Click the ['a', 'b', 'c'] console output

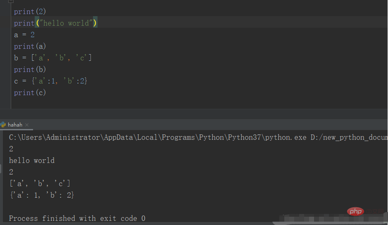(40, 184)
